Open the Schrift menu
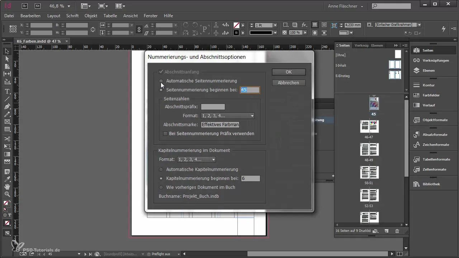The height and width of the screenshot is (258, 459). (x=72, y=16)
